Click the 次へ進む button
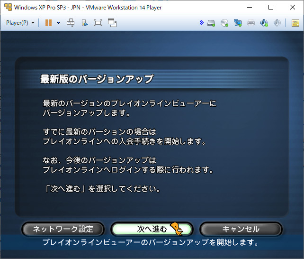This screenshot has width=304, height=259. (x=152, y=229)
